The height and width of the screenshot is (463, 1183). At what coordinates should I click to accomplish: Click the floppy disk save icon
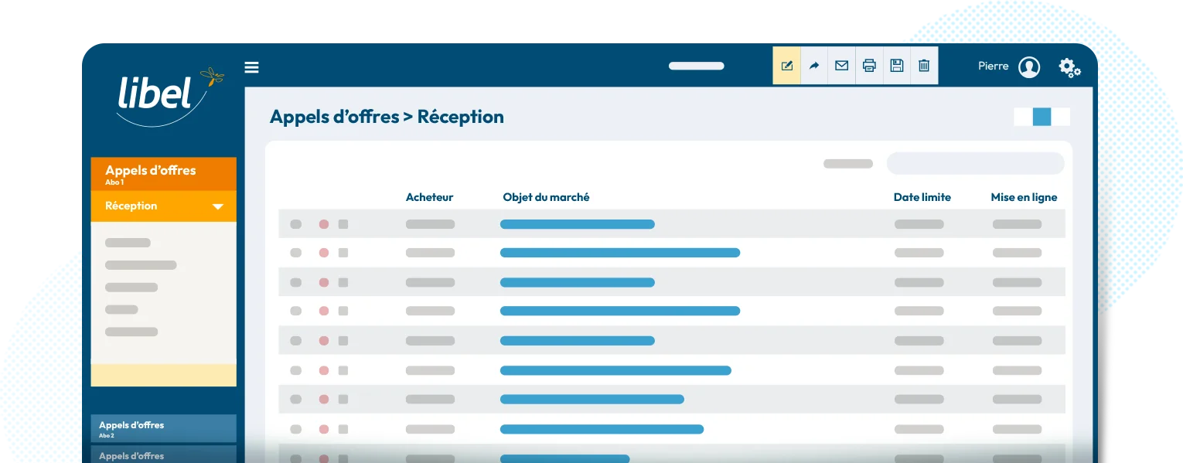click(897, 66)
